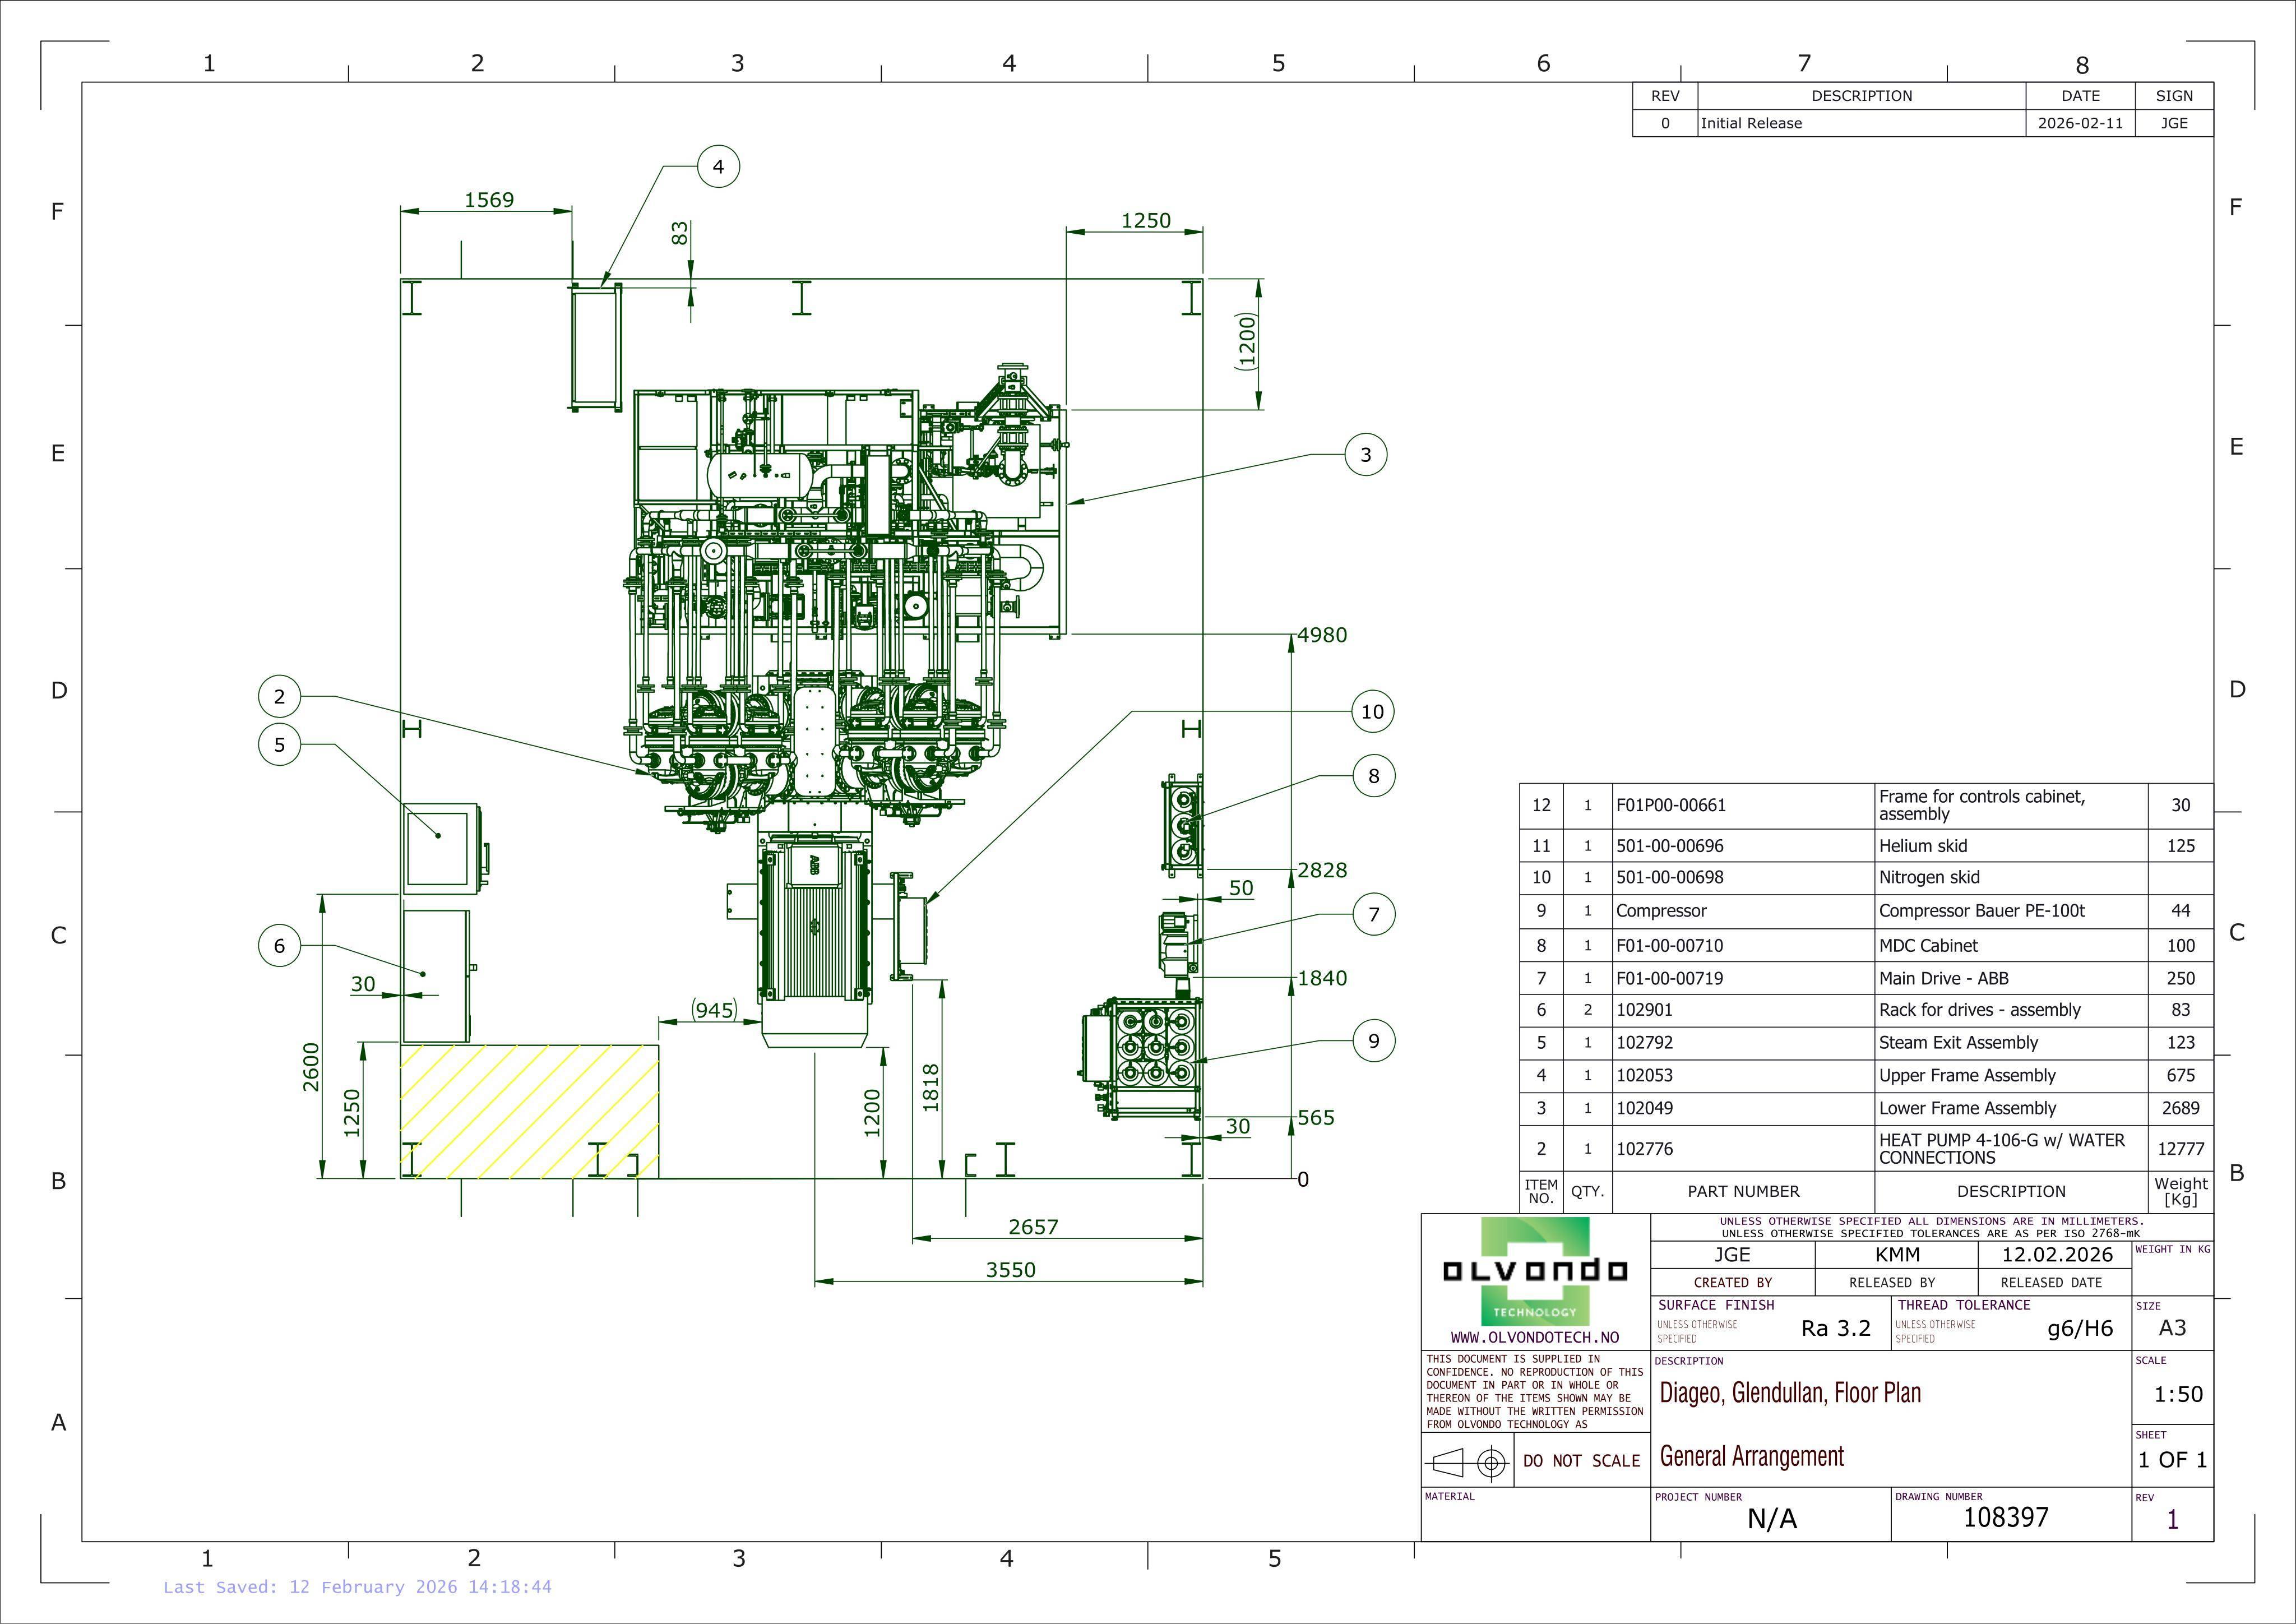The height and width of the screenshot is (1624, 2296).
Task: Select the 1250 dimension at top right
Action: coord(1145,221)
